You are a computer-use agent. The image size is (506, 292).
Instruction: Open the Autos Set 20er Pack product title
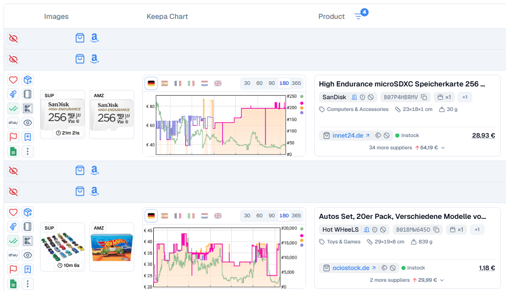pyautogui.click(x=402, y=216)
